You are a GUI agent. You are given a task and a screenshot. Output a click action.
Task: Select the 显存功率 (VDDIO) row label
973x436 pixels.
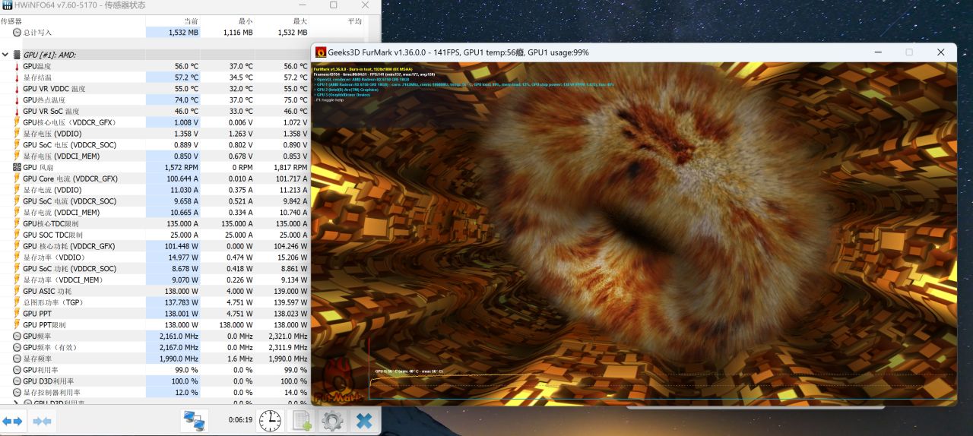[52, 257]
